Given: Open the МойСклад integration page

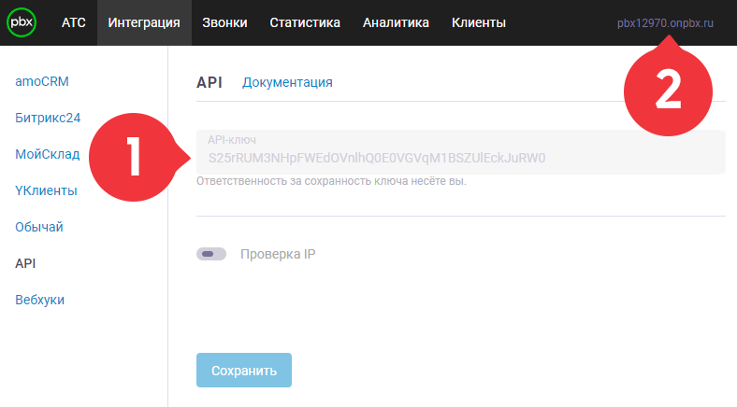Looking at the screenshot, I should (x=47, y=154).
